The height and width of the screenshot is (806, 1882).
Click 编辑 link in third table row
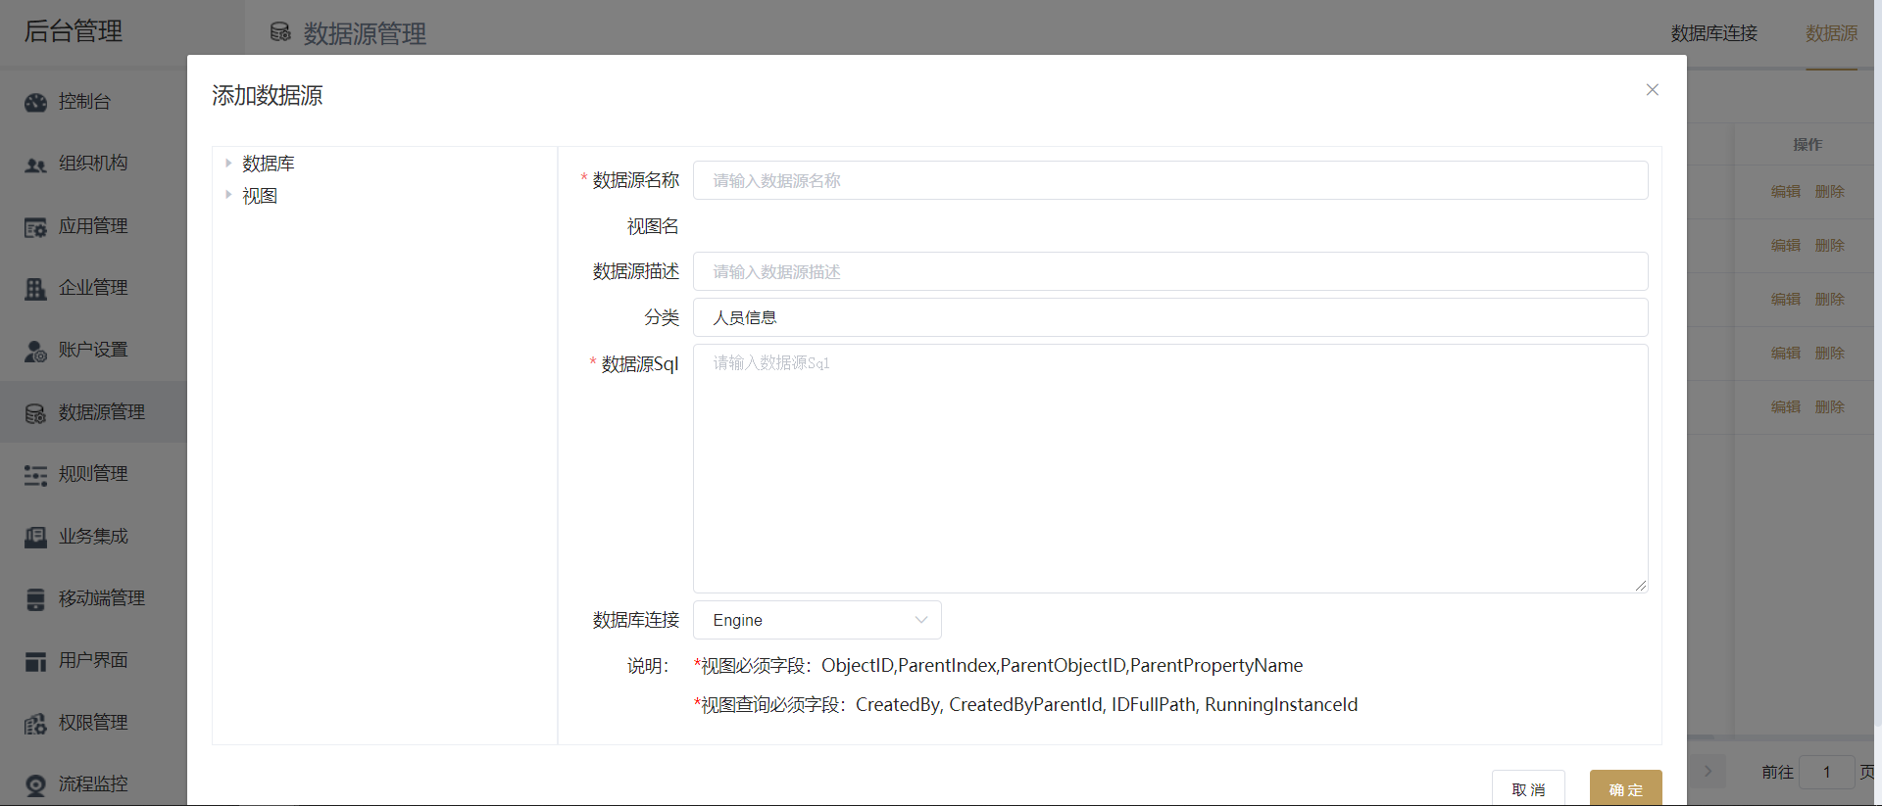(1786, 300)
